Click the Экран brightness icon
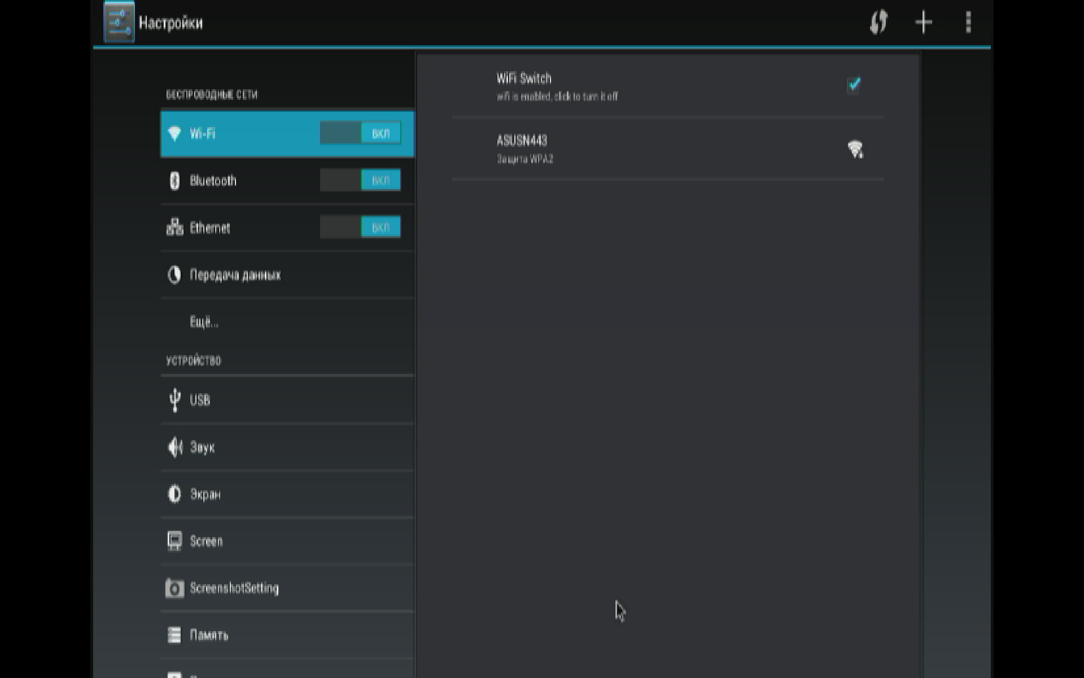Image resolution: width=1084 pixels, height=678 pixels. click(x=174, y=494)
